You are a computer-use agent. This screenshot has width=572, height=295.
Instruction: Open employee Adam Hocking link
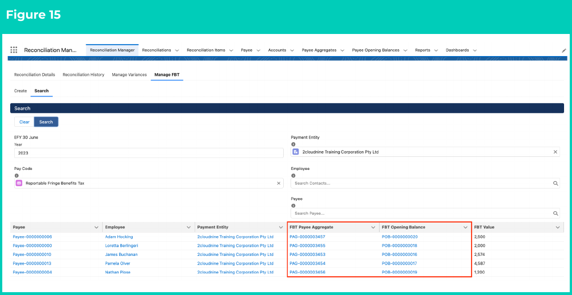119,237
